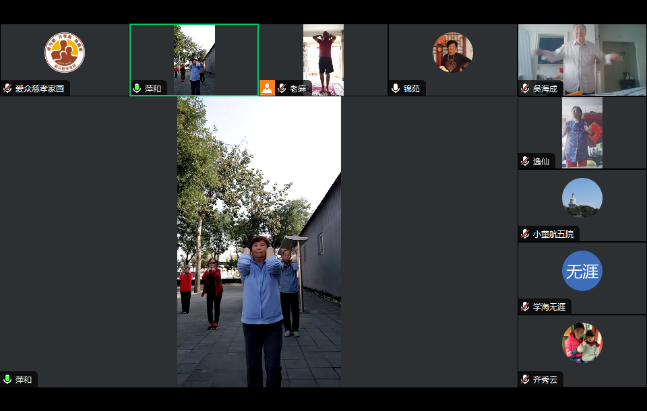
Task: Click the green mic icon in main speaker view
Action: pyautogui.click(x=7, y=379)
